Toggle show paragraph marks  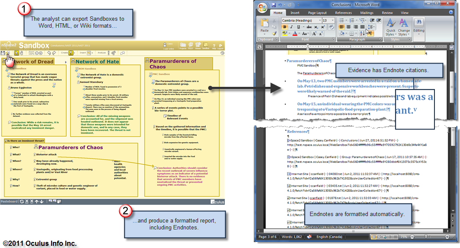coord(370,33)
